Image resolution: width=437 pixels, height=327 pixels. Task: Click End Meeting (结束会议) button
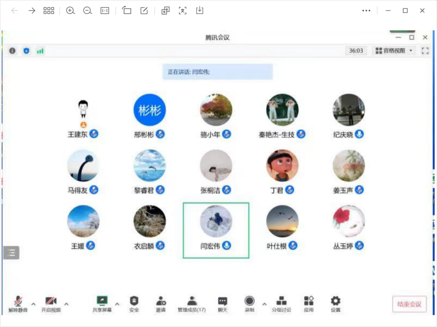409,304
